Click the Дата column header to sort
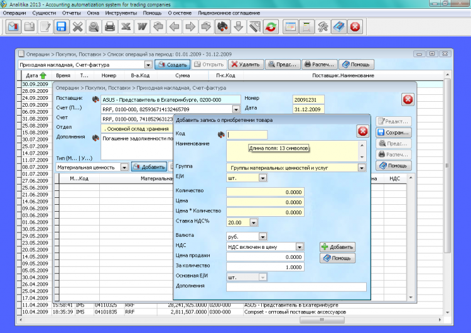This screenshot has height=333, width=471. click(x=36, y=75)
